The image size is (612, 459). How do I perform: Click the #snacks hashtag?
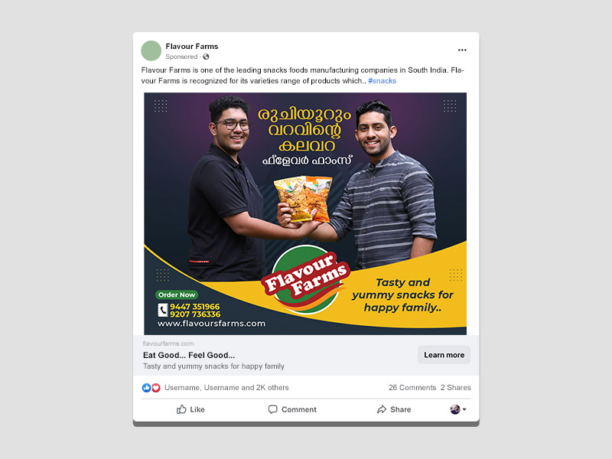382,81
